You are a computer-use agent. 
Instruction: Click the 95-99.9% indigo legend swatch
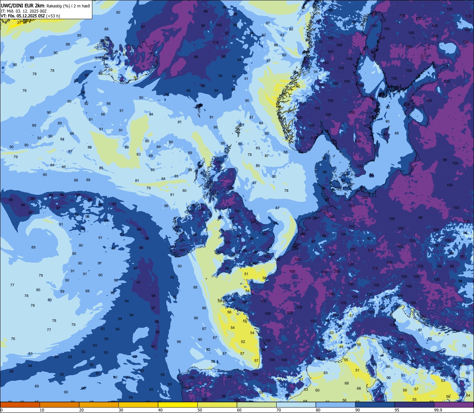414,404
